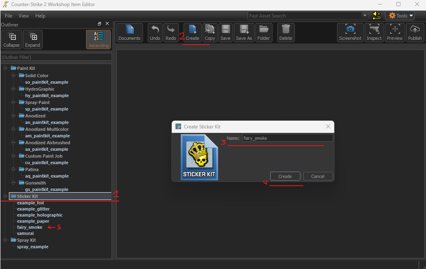Viewport: 426px width, 269px height.
Task: Open the Folder toolbar button
Action: click(264, 33)
